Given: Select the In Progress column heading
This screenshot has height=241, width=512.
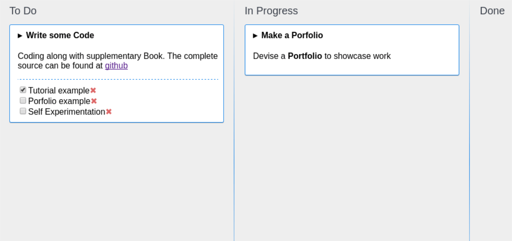Looking at the screenshot, I should tap(271, 11).
